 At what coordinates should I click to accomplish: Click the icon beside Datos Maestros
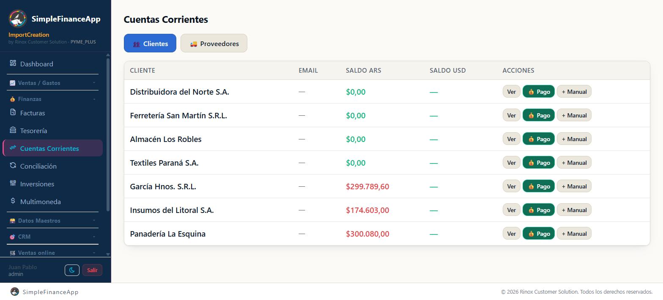click(x=12, y=221)
